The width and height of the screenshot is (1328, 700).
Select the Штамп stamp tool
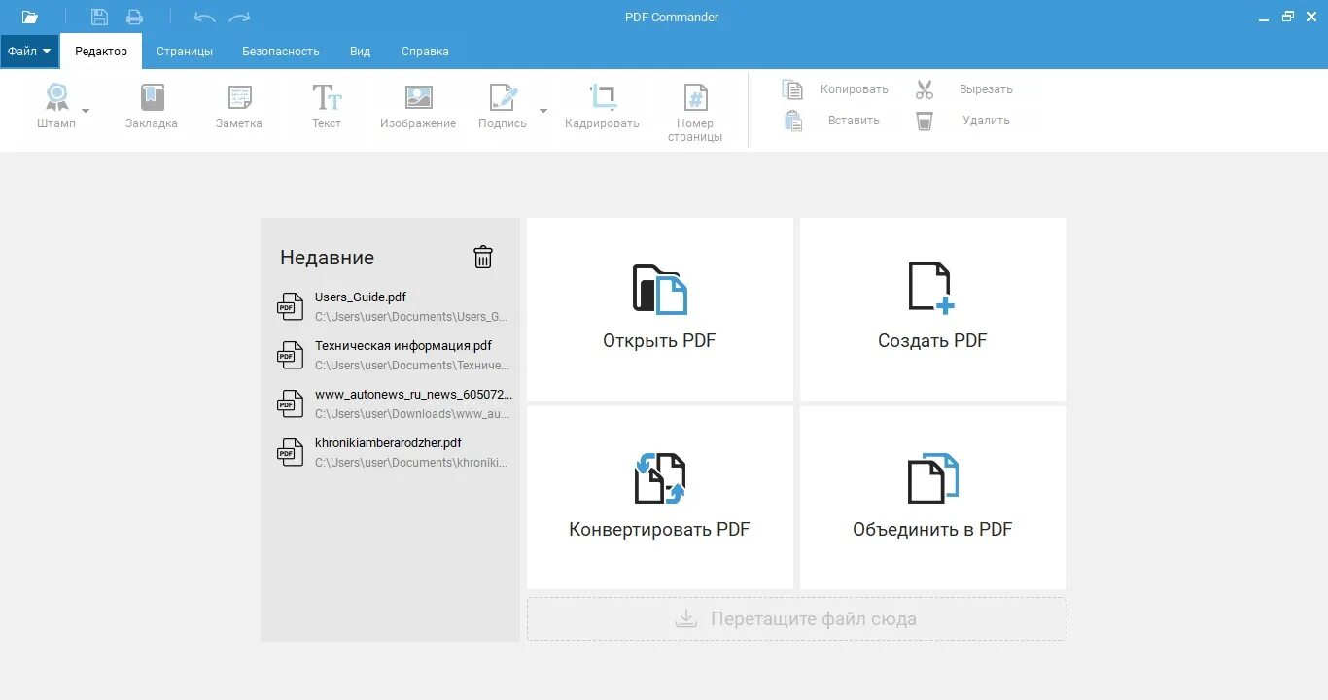point(56,107)
